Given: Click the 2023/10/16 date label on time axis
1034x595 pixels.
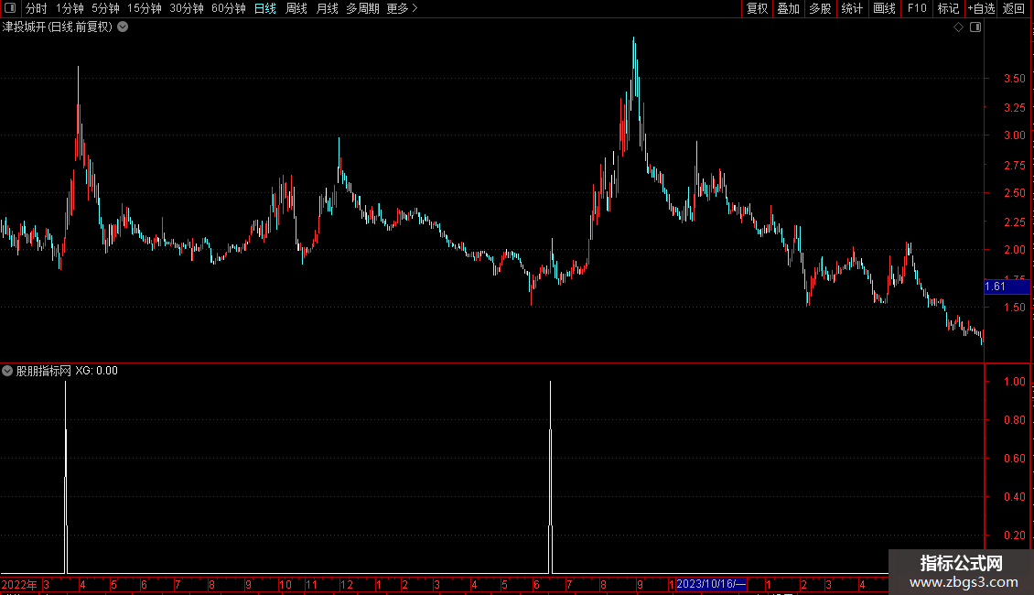Looking at the screenshot, I should point(711,584).
